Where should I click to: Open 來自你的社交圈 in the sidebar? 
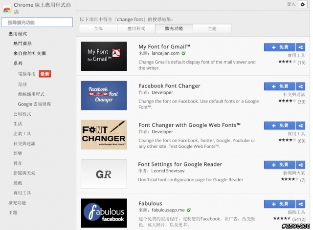29,53
